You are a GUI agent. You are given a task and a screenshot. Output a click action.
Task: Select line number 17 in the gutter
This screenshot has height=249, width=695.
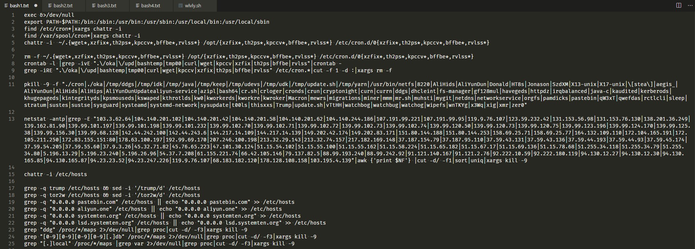[12, 188]
